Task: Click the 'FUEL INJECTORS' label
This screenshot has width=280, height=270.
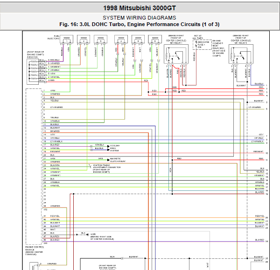Action: (54, 37)
